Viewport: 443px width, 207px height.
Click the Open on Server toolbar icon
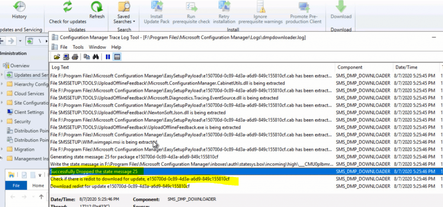pyautogui.click(x=66, y=57)
